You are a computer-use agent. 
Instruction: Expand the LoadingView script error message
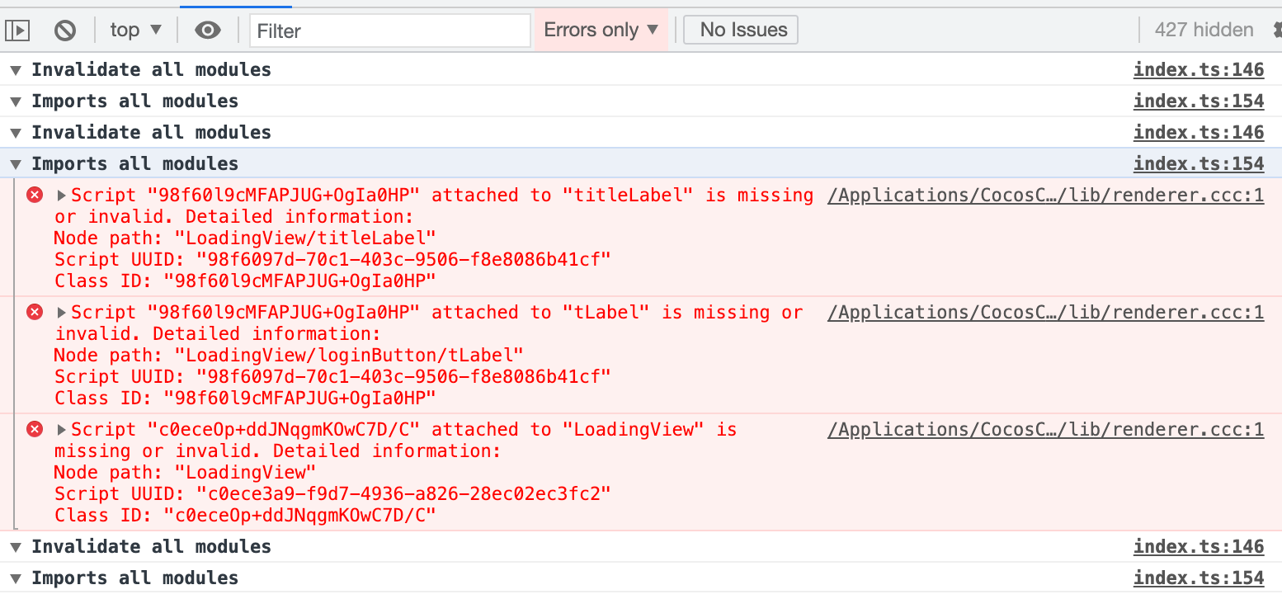click(62, 430)
